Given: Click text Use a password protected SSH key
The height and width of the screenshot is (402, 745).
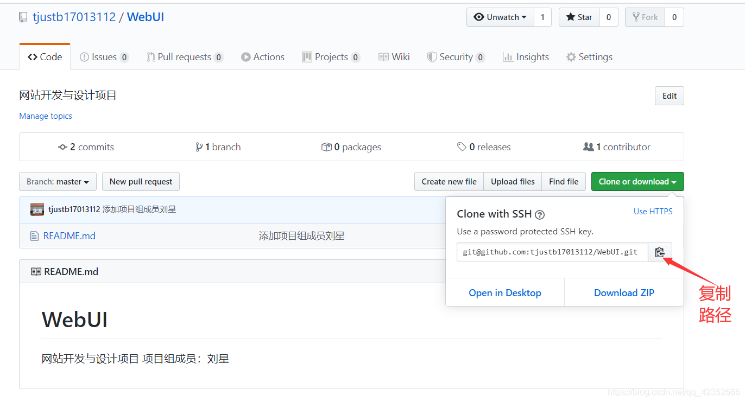Looking at the screenshot, I should coord(525,232).
